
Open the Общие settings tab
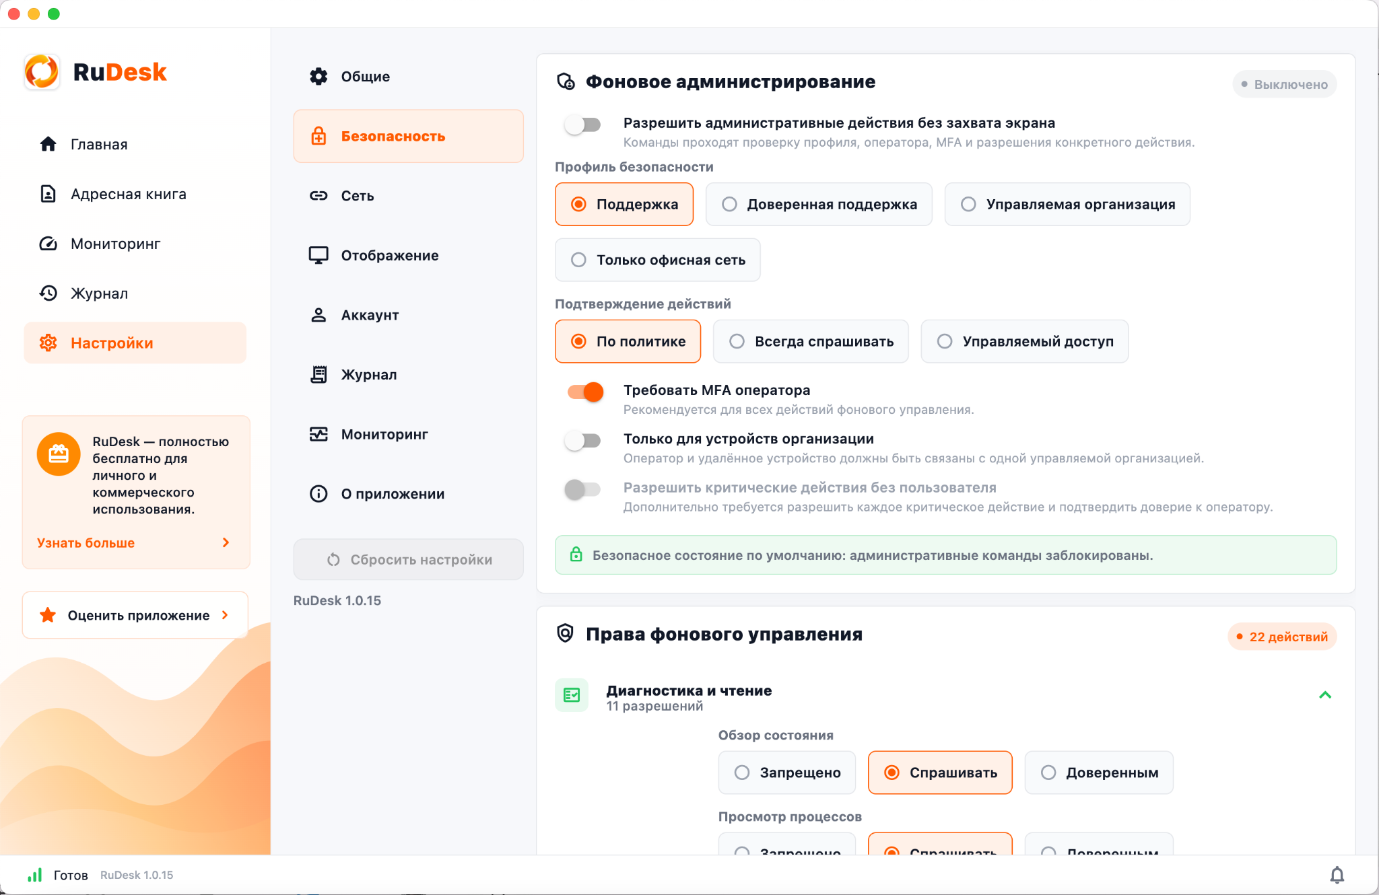coord(409,77)
